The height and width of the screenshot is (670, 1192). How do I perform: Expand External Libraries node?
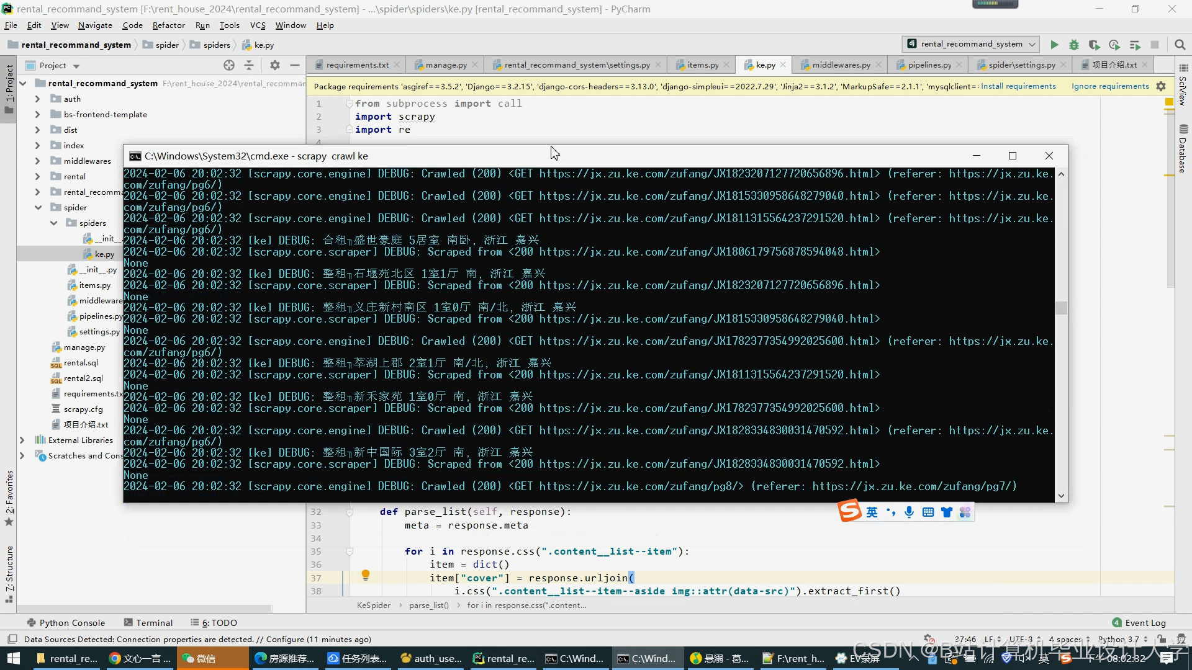point(22,440)
